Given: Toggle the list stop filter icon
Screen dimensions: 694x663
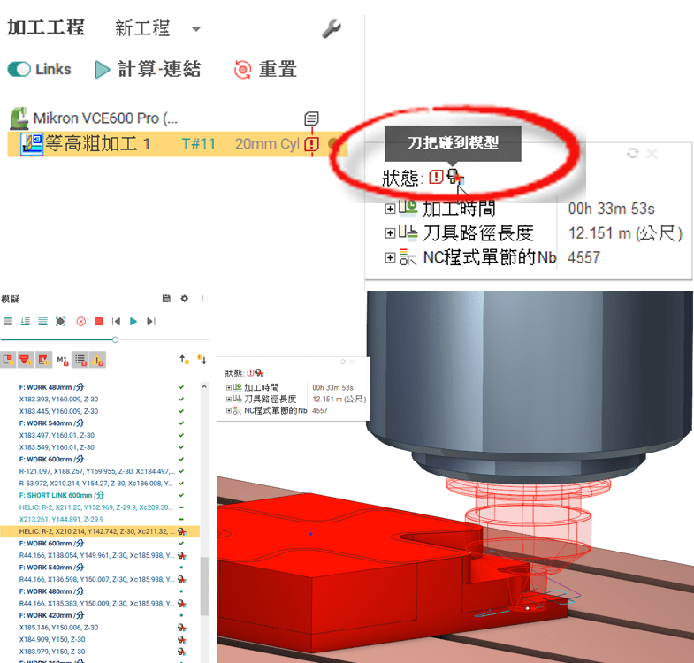Looking at the screenshot, I should click(x=80, y=361).
